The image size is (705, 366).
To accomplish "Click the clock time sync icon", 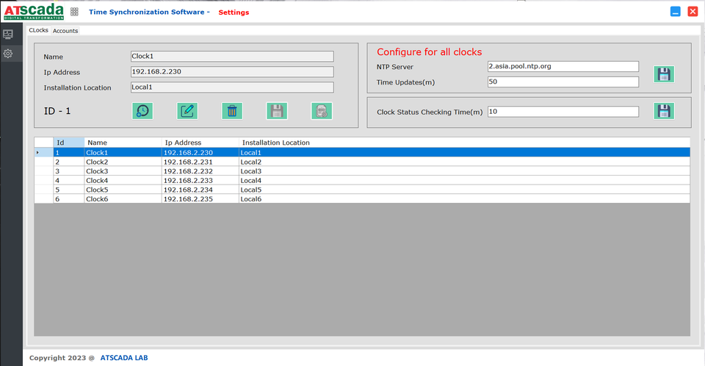I will [142, 111].
